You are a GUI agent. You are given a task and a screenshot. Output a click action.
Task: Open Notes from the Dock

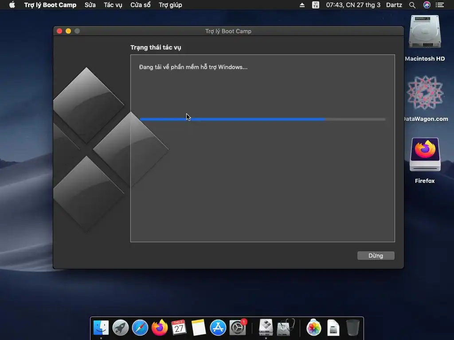pyautogui.click(x=198, y=328)
